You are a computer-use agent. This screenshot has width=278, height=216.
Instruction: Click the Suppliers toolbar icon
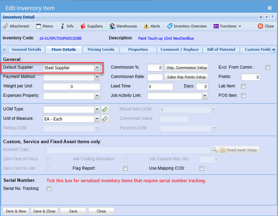(x=91, y=26)
